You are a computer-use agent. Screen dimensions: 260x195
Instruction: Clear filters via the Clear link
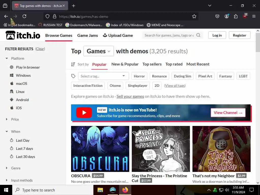coord(40,49)
